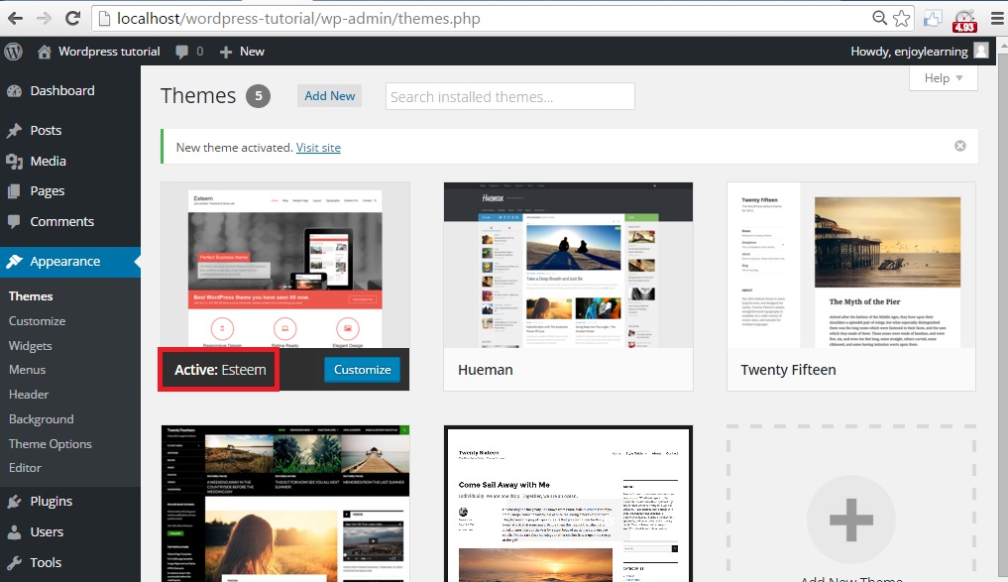Click the Appearance paintbrush icon

pyautogui.click(x=14, y=261)
